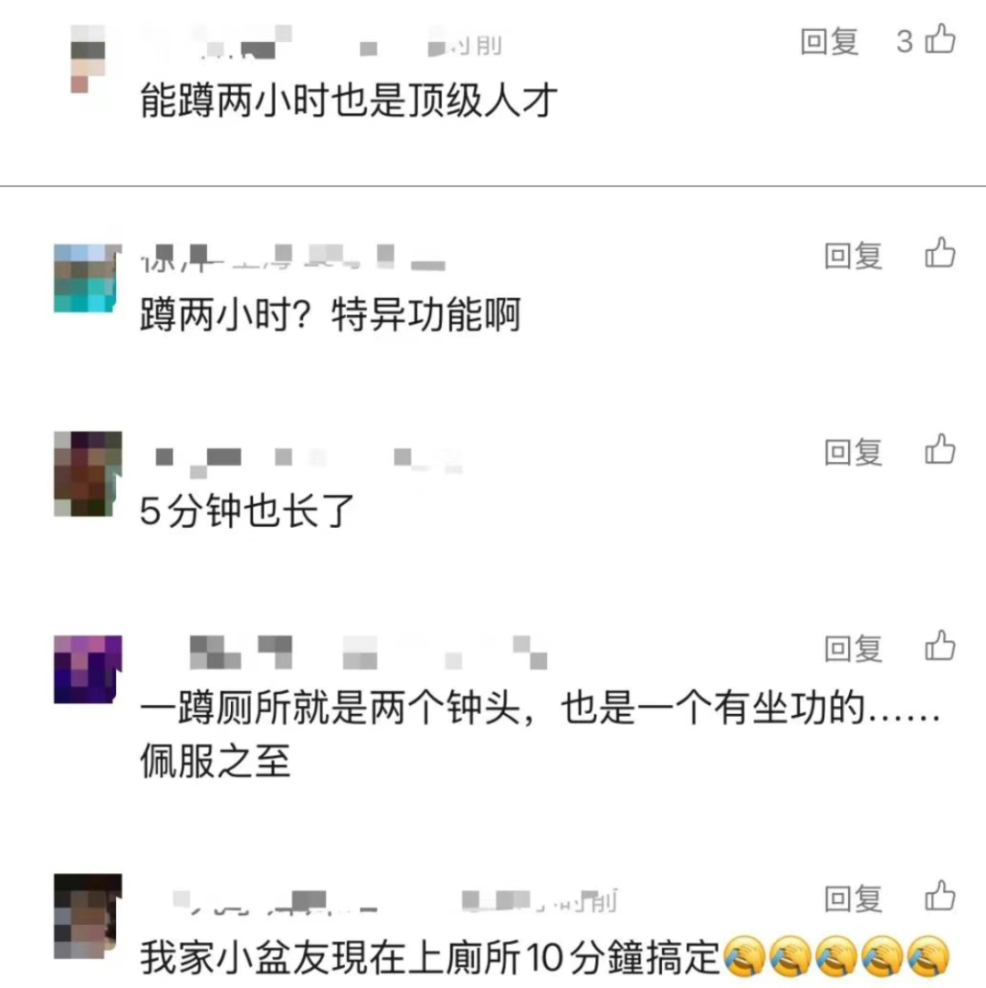Open the purple avatar of fourth commenter

88,669
